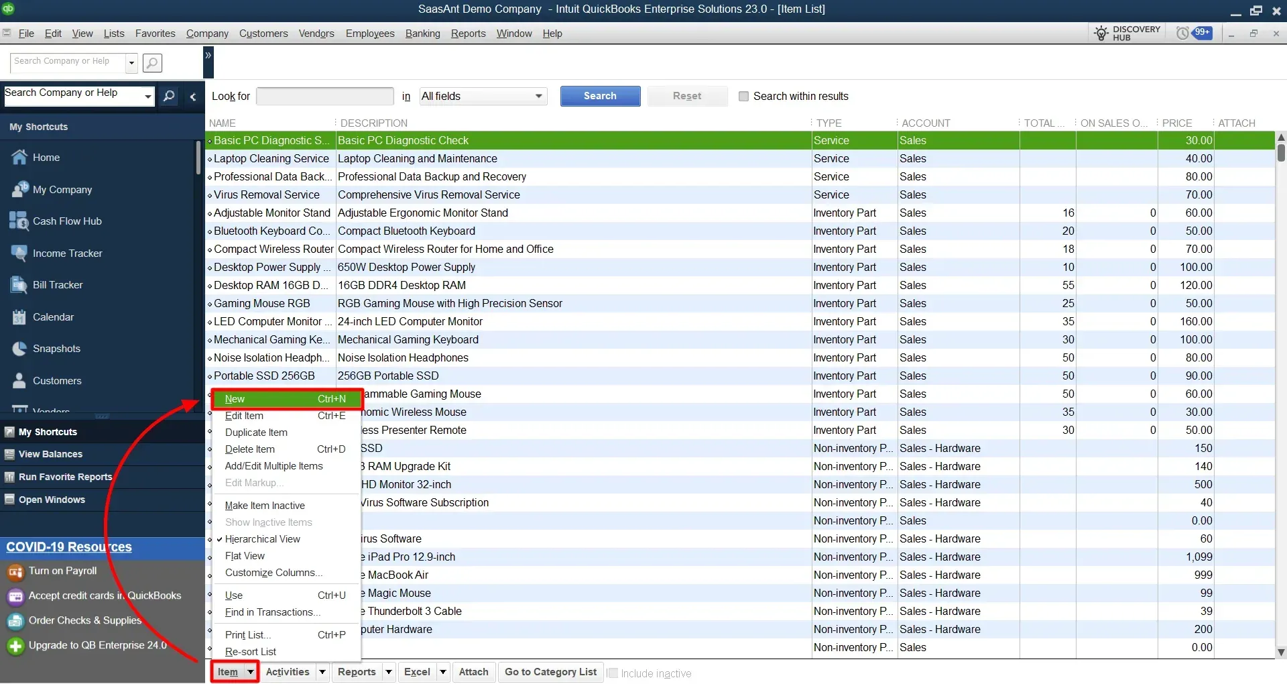Open left panel search dropdown arrow
Screen dimensions: 1287x684
[148, 97]
